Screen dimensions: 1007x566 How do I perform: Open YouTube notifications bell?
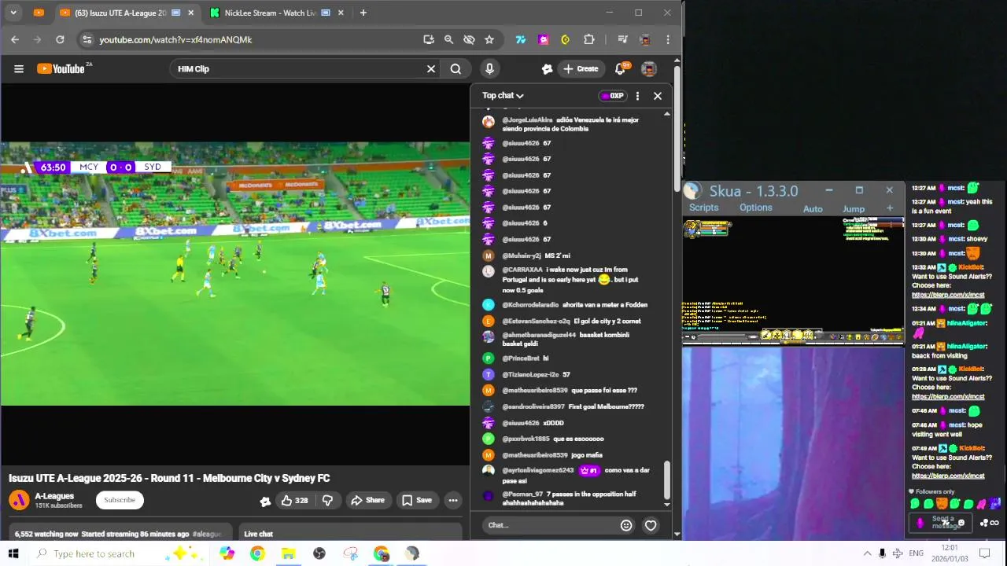click(x=621, y=69)
